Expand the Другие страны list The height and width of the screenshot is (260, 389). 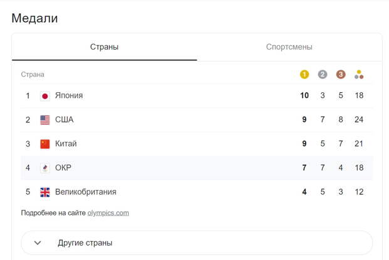(197, 242)
